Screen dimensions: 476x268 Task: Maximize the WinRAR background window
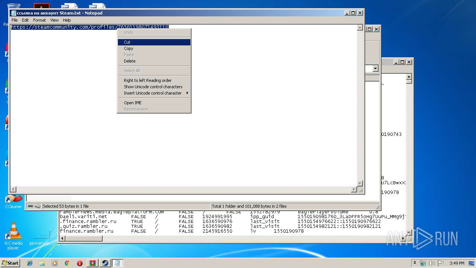point(370,29)
